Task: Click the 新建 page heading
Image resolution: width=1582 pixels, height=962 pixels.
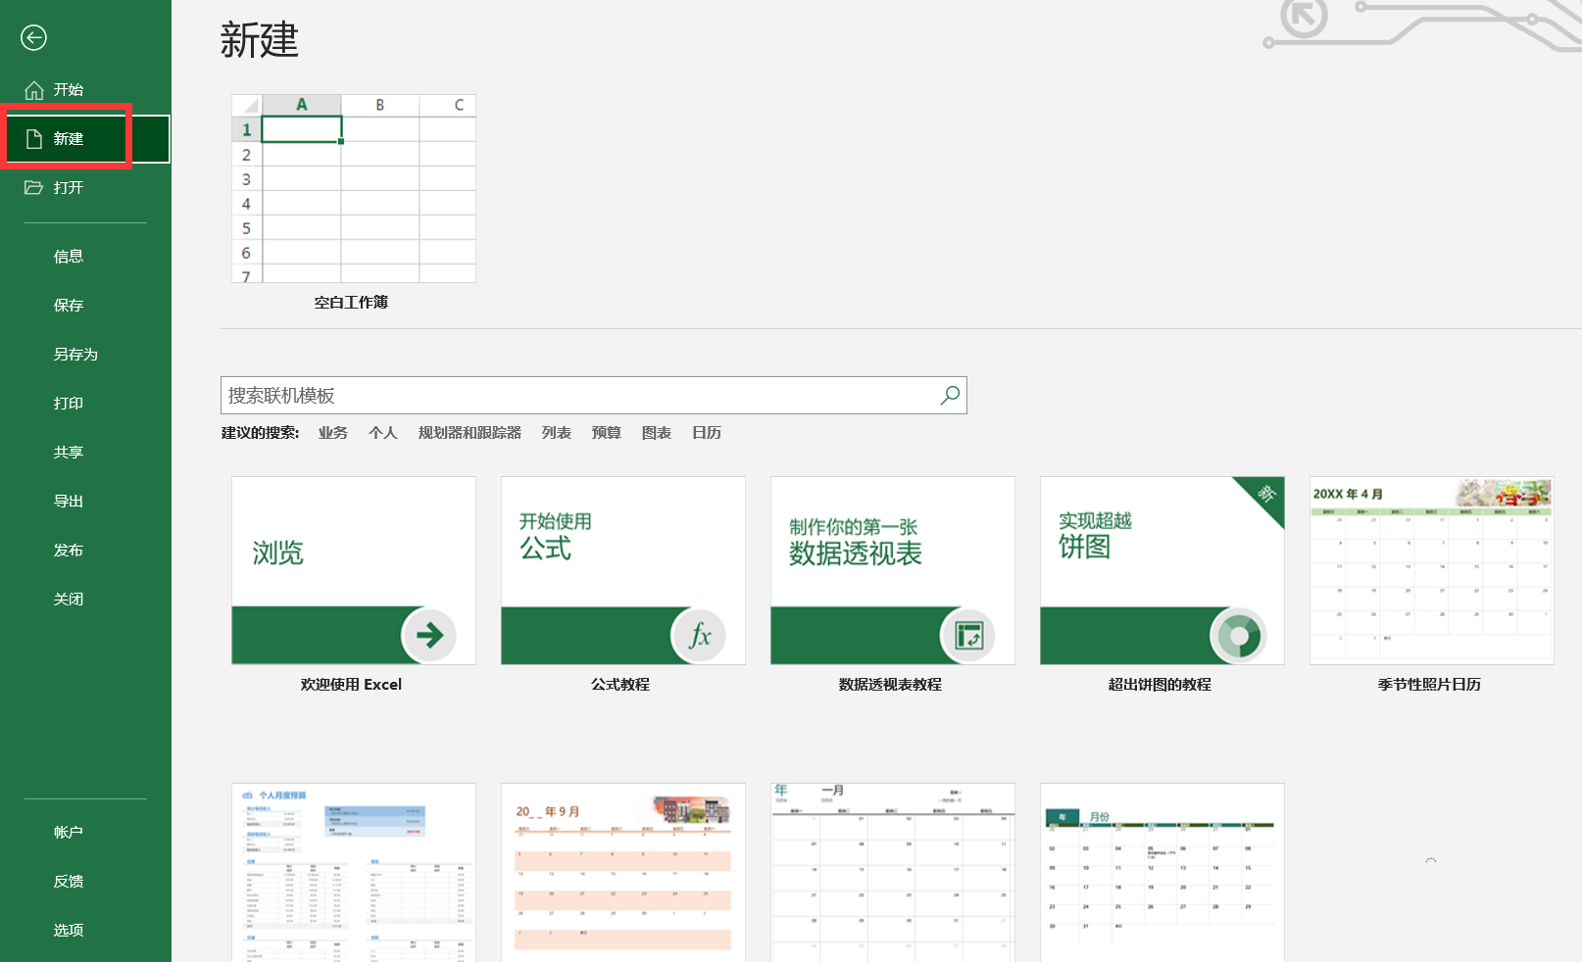Action: (x=260, y=40)
